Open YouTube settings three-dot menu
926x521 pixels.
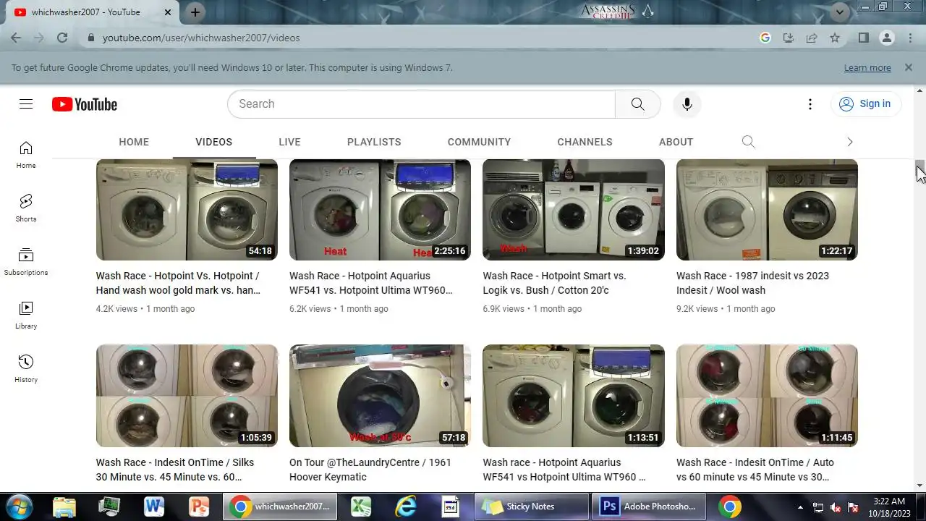(x=810, y=104)
